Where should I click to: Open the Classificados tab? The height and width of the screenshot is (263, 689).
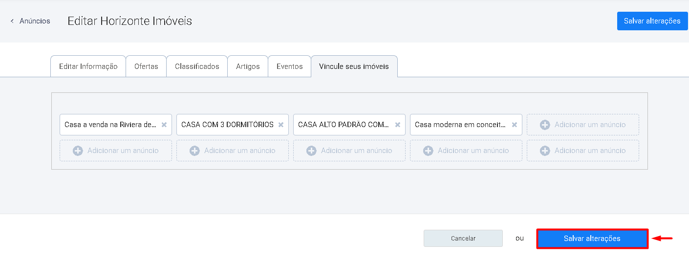tap(197, 66)
